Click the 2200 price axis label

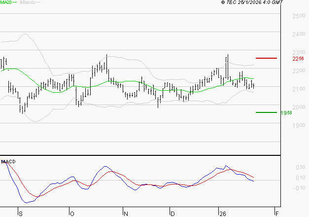(x=299, y=71)
